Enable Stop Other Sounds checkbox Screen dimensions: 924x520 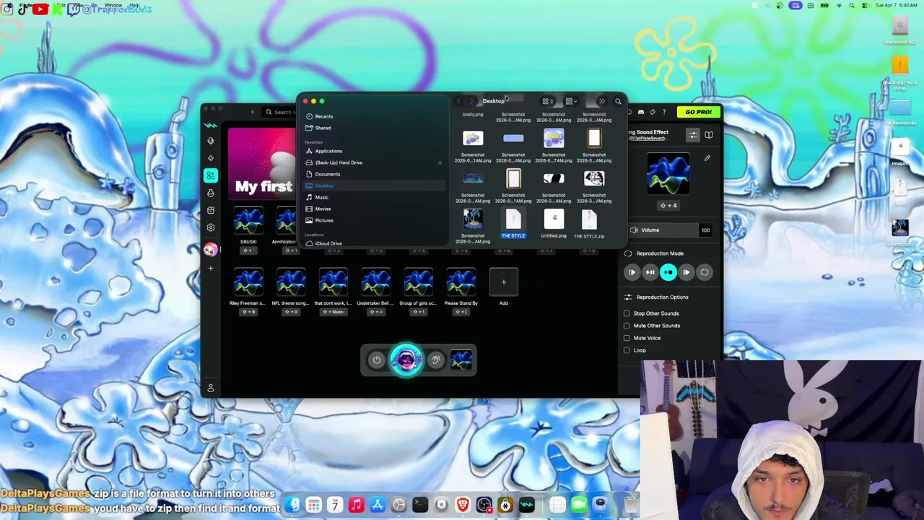627,313
